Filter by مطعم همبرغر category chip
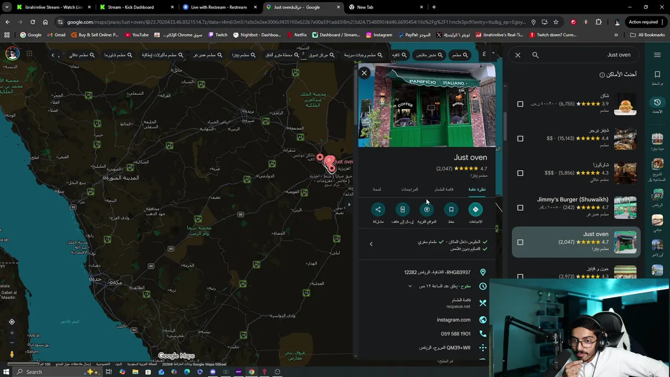This screenshot has height=377, width=670. 208,55
